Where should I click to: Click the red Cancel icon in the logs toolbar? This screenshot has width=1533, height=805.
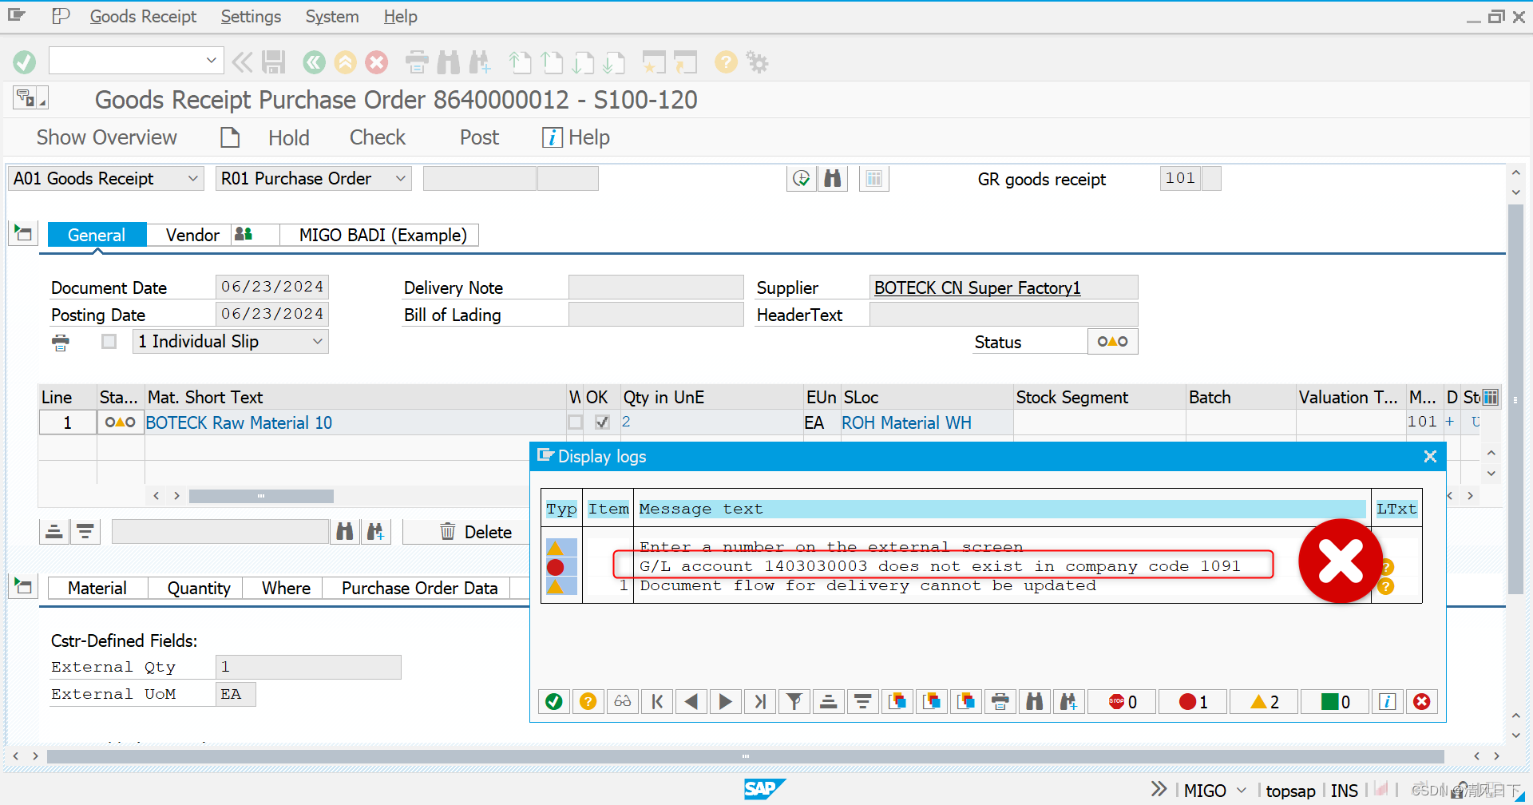1421,701
